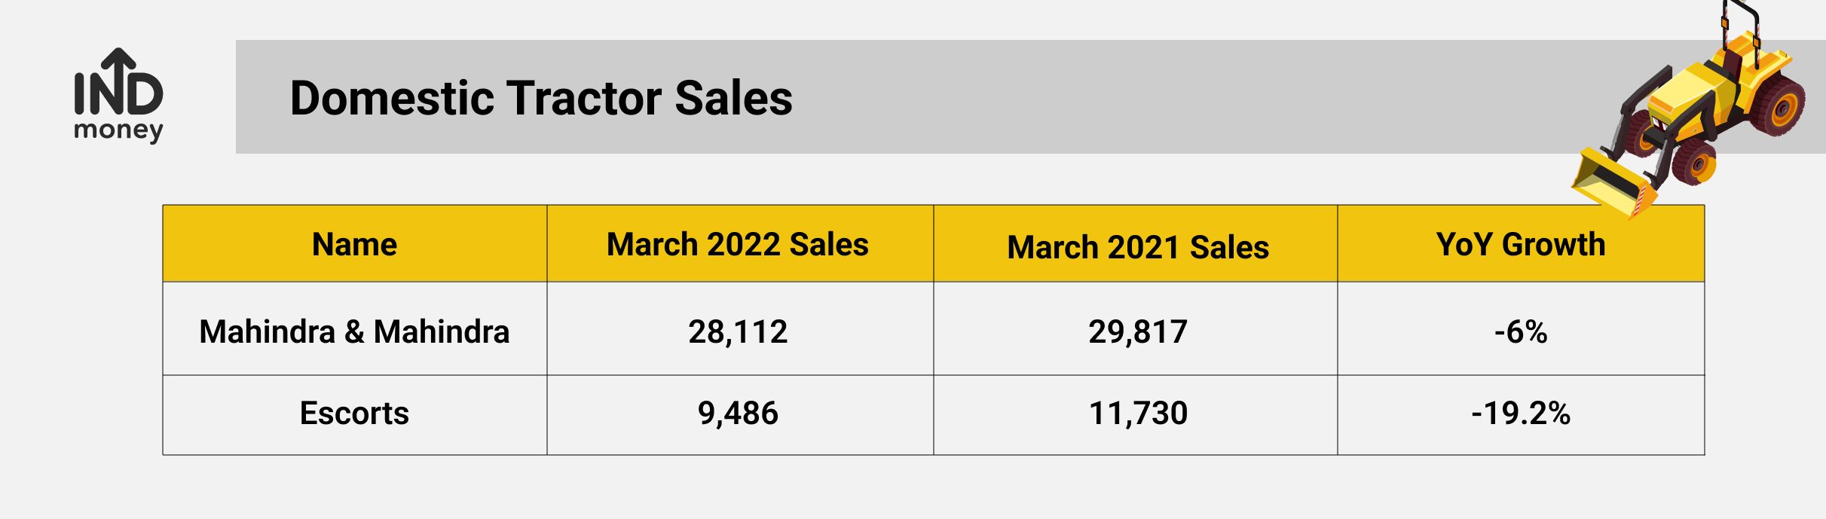Click the 28,112 sales cell
The height and width of the screenshot is (519, 1826).
coord(738,331)
